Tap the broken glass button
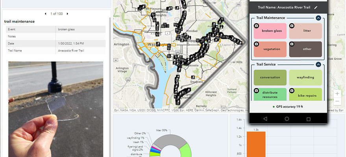Screen dimensions: 346x157 tap(270, 31)
